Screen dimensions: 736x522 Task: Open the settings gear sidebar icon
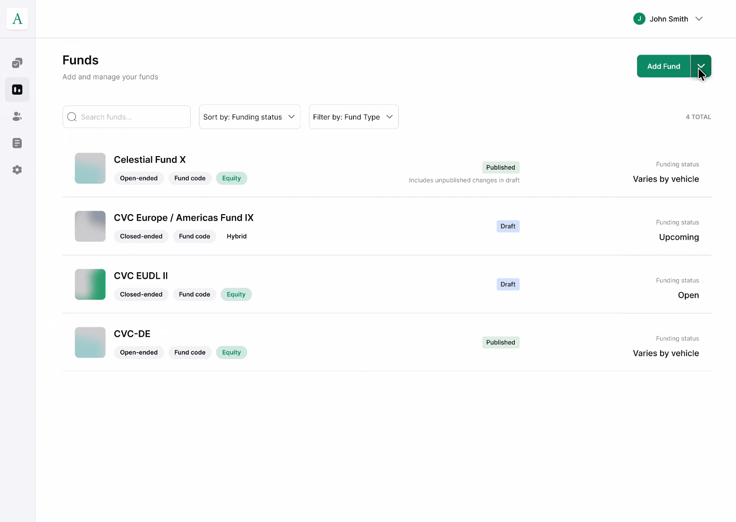click(17, 170)
